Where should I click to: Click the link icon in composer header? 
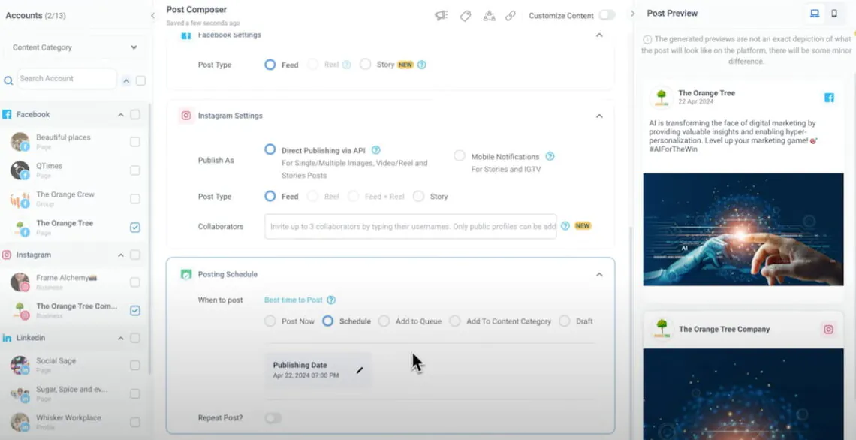tap(511, 16)
